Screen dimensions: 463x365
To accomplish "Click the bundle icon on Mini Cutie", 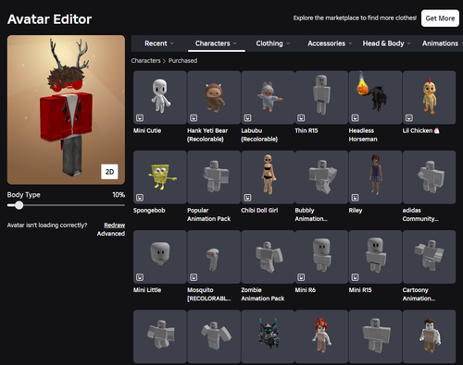I will pos(140,117).
